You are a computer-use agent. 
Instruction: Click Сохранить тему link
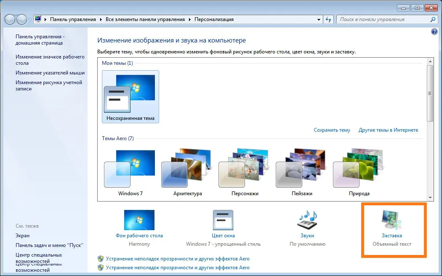pos(332,130)
